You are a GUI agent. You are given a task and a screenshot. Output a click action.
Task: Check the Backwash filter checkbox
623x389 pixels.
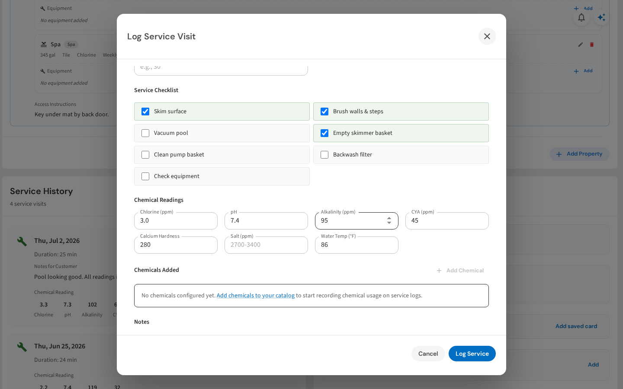pos(324,155)
